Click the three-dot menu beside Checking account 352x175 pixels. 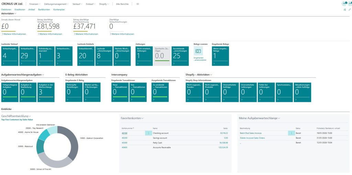click(x=148, y=133)
